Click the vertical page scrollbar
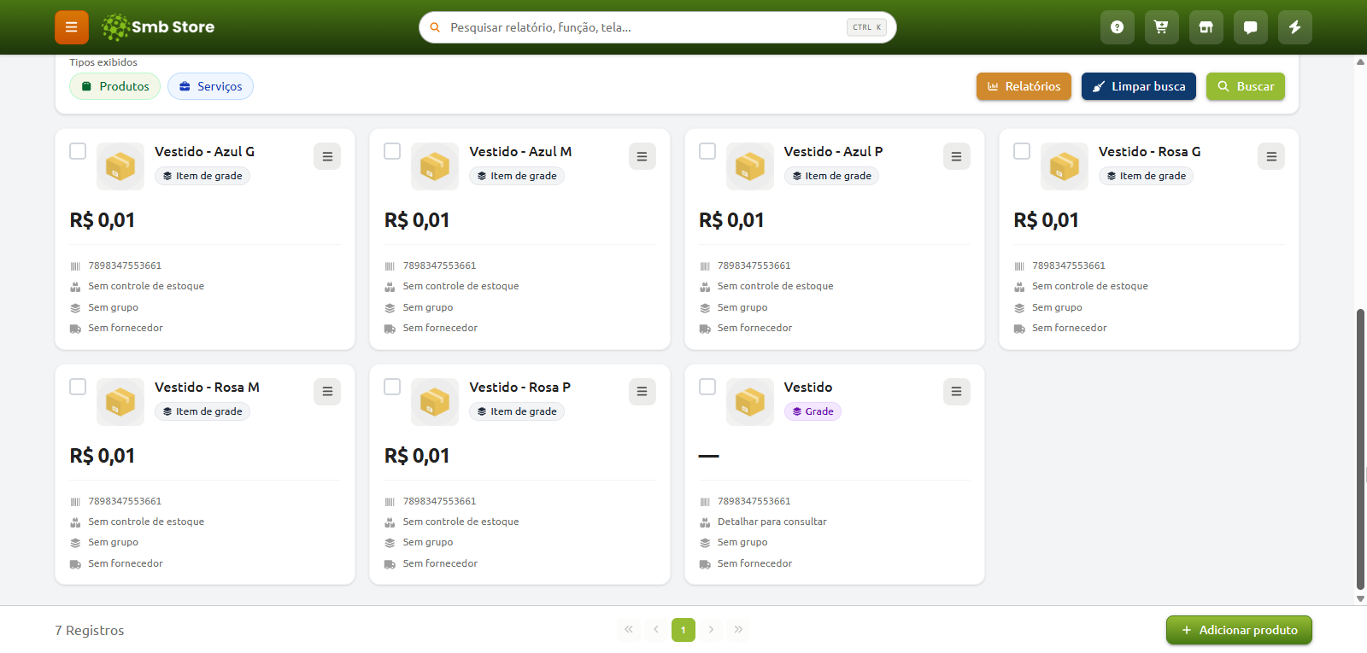 [x=1360, y=449]
